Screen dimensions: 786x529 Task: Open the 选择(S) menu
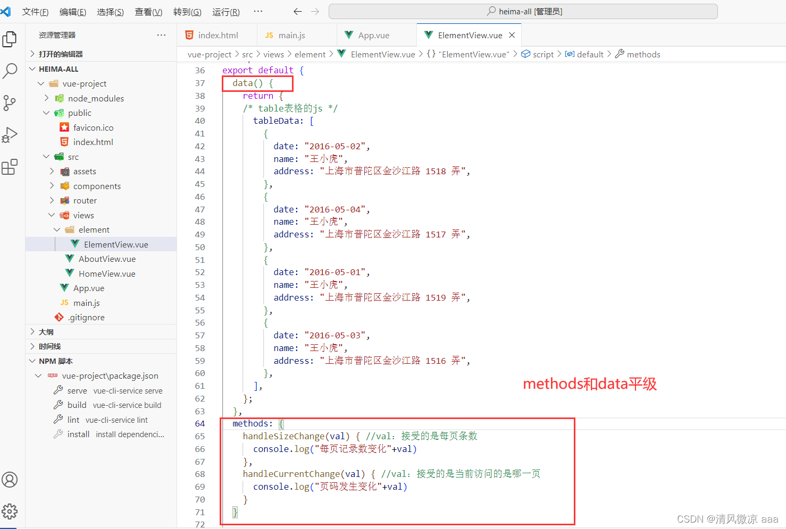coord(111,12)
